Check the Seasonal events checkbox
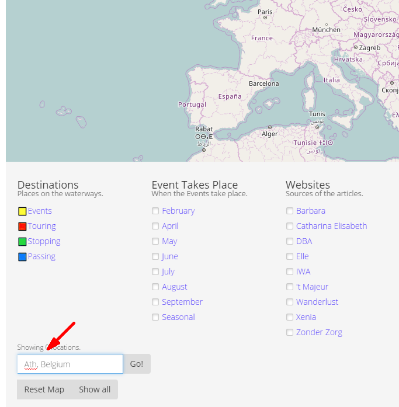The width and height of the screenshot is (399, 407). (155, 317)
